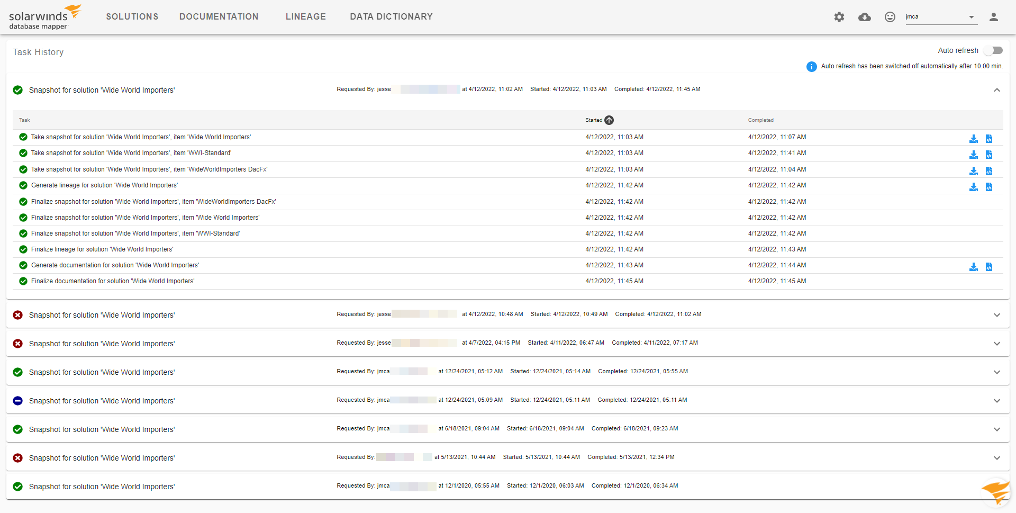Click the SolarWinds chat widget in corner
1016x513 pixels.
[x=996, y=492]
